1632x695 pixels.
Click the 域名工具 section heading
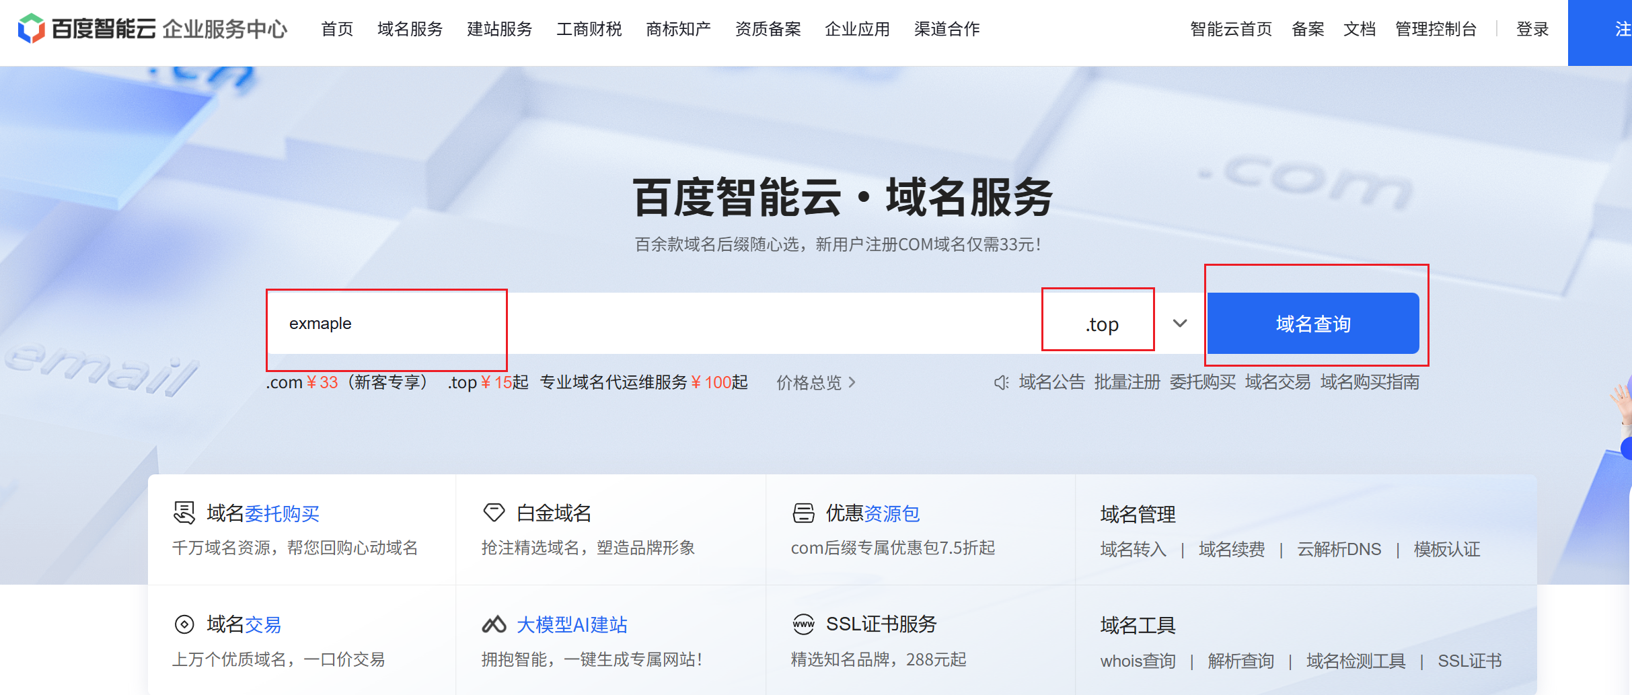click(1138, 625)
